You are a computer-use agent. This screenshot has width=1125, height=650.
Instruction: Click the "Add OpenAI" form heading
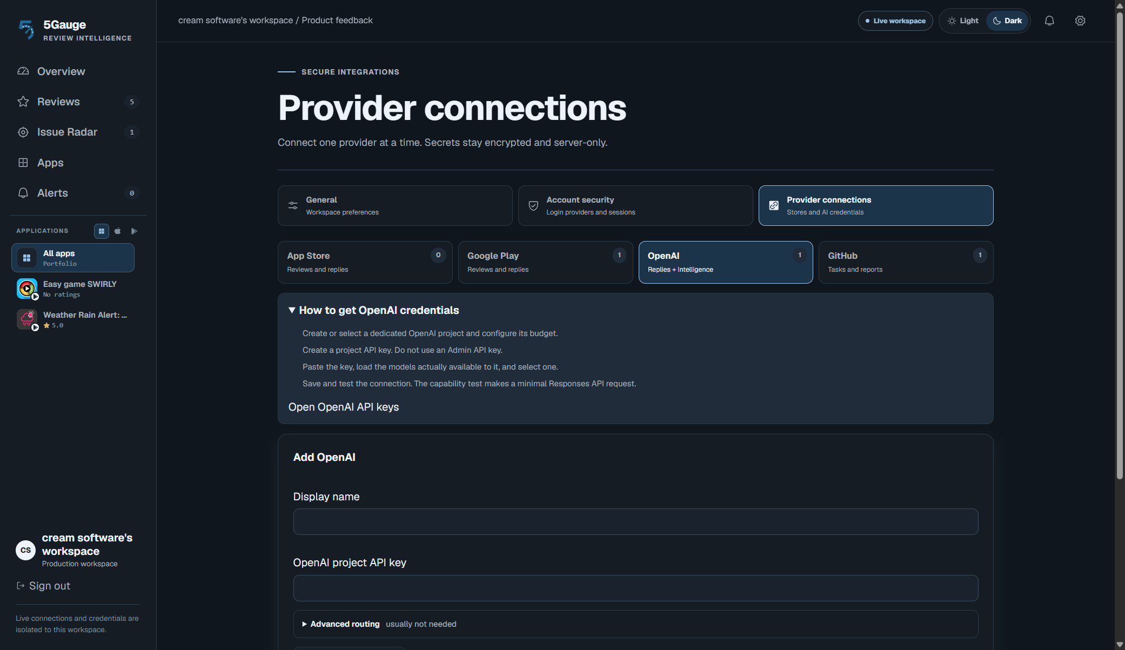tap(324, 457)
